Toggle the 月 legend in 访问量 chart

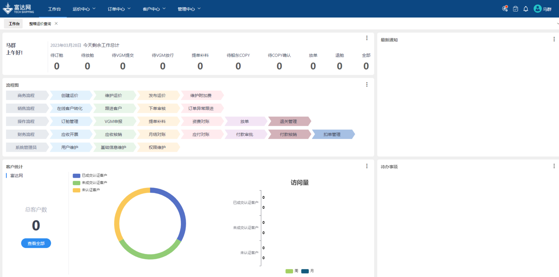click(307, 271)
